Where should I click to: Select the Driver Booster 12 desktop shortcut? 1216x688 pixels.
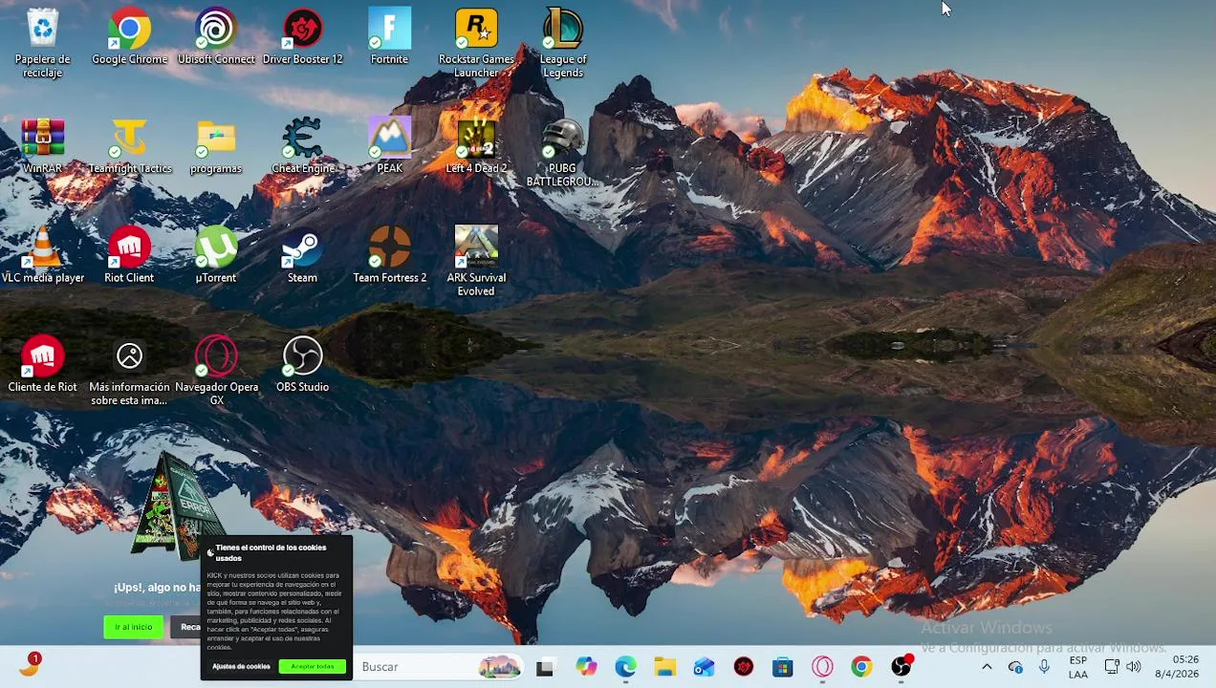click(302, 36)
